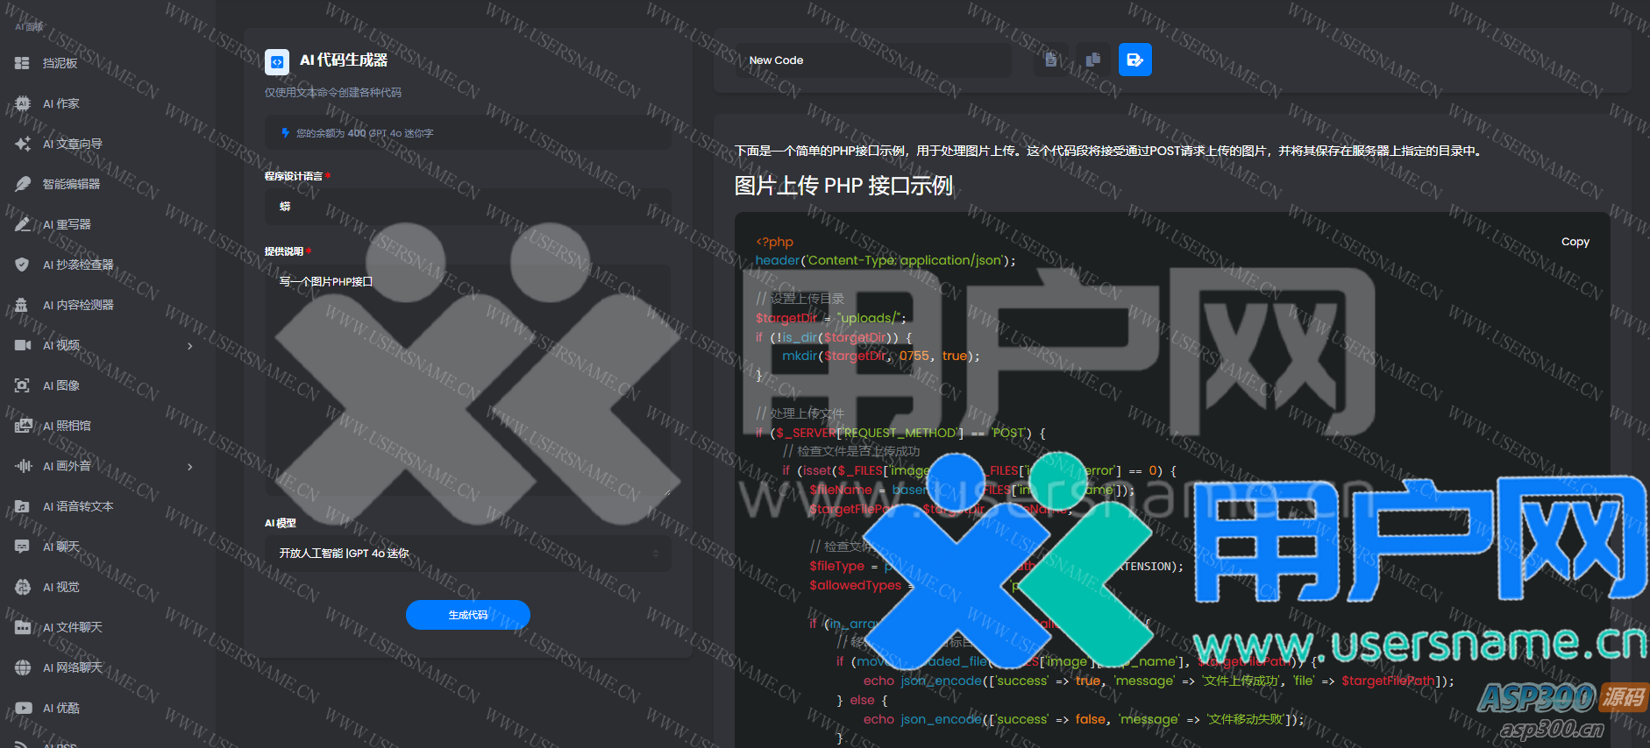Screen dimensions: 1650x748
Task: Save the document with blue save icon
Action: point(1134,60)
